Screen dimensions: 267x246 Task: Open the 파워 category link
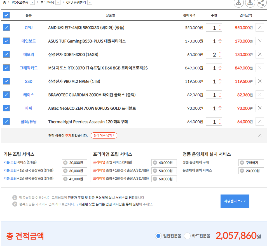coord(29,108)
